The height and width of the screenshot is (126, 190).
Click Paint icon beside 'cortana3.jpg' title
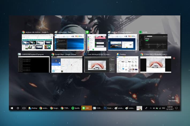(56, 32)
